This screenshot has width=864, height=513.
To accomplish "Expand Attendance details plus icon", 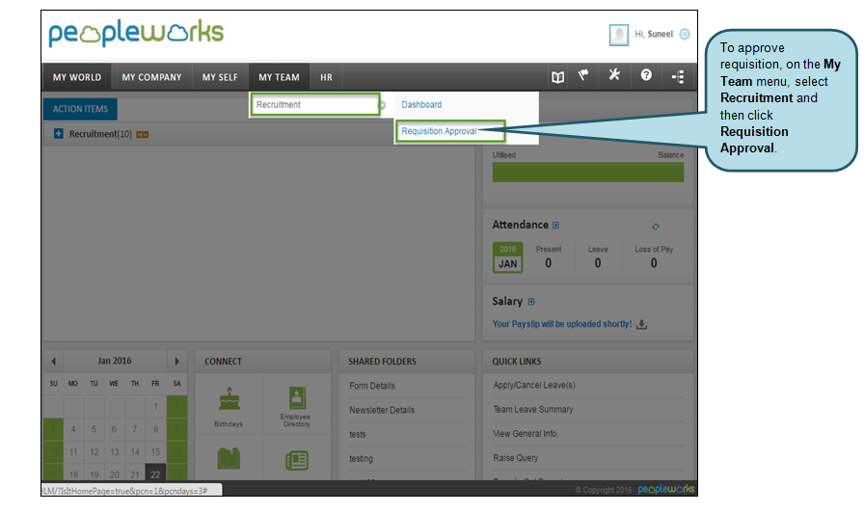I will point(556,226).
